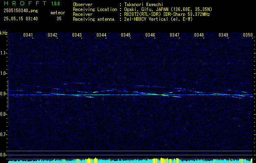
Task: Click the Receiving antenna label
Action: pyautogui.click(x=94, y=19)
